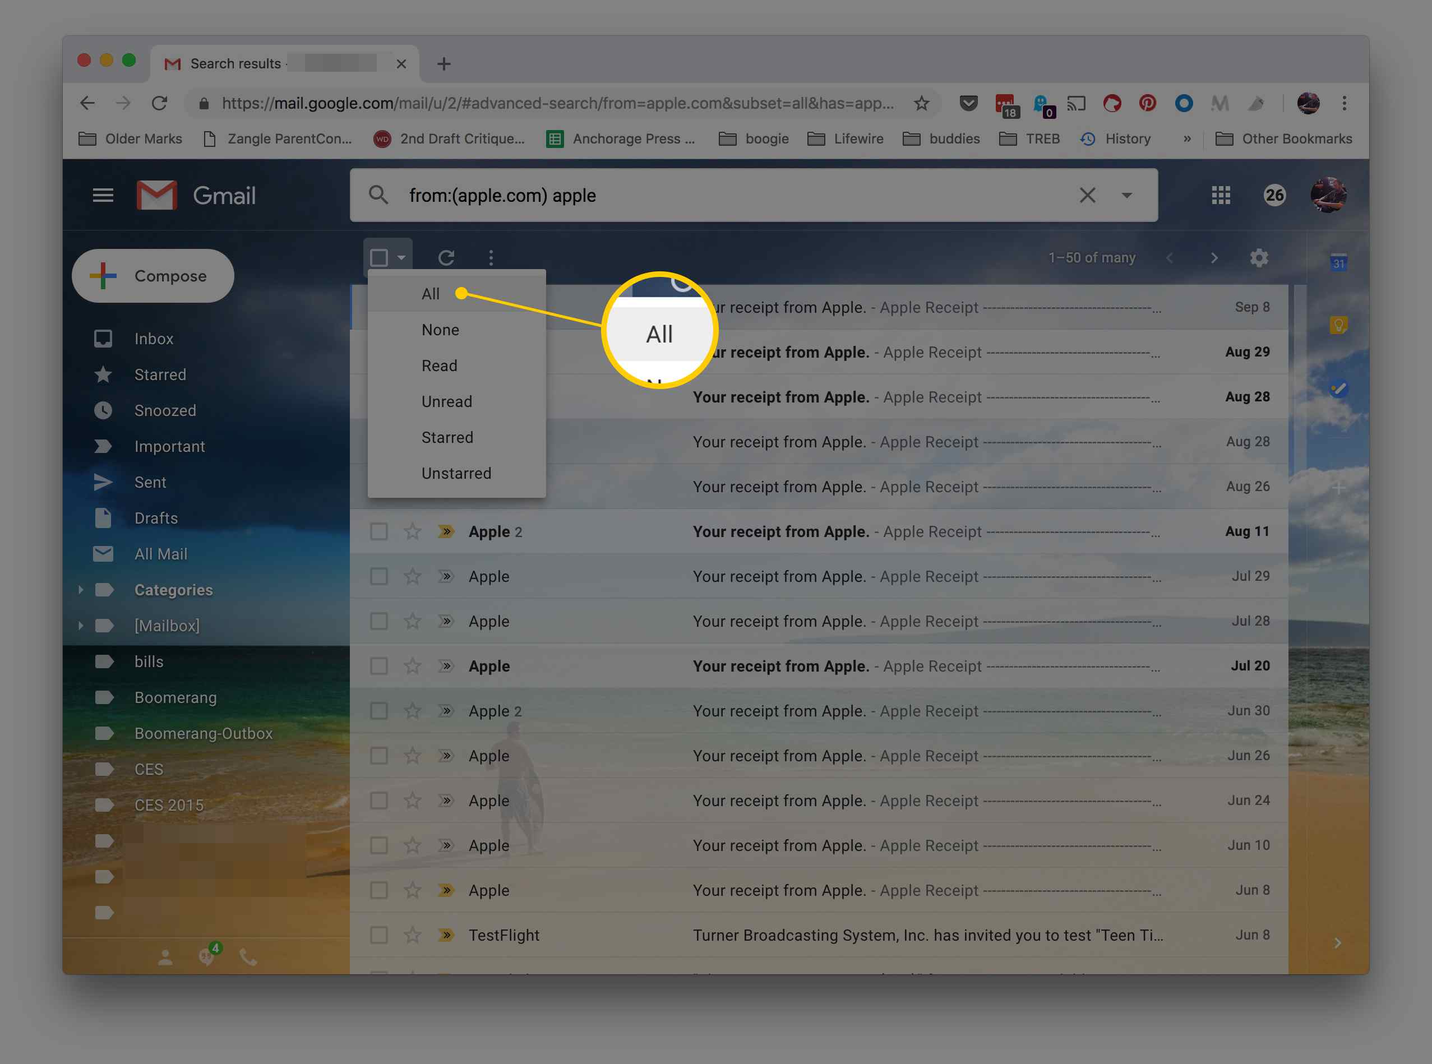Toggle importance marker on the TestFlight email
Viewport: 1432px width, 1064px height.
(446, 935)
